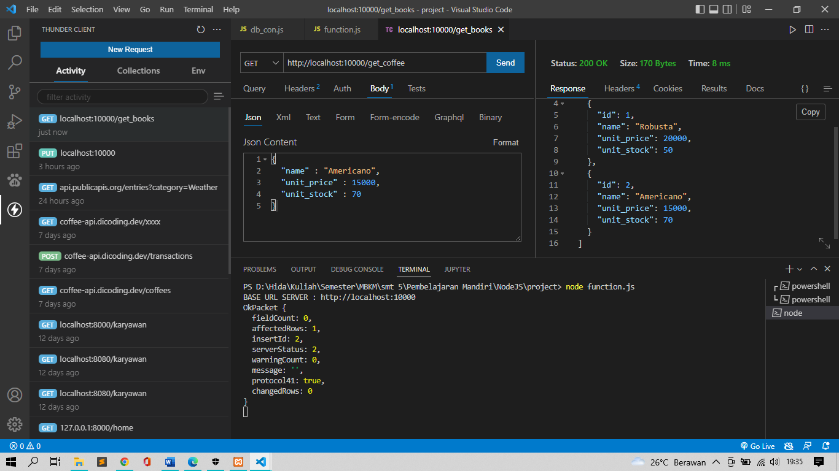Click the Run triangle icon in editor toolbar
This screenshot has width=839, height=471.
tap(793, 29)
